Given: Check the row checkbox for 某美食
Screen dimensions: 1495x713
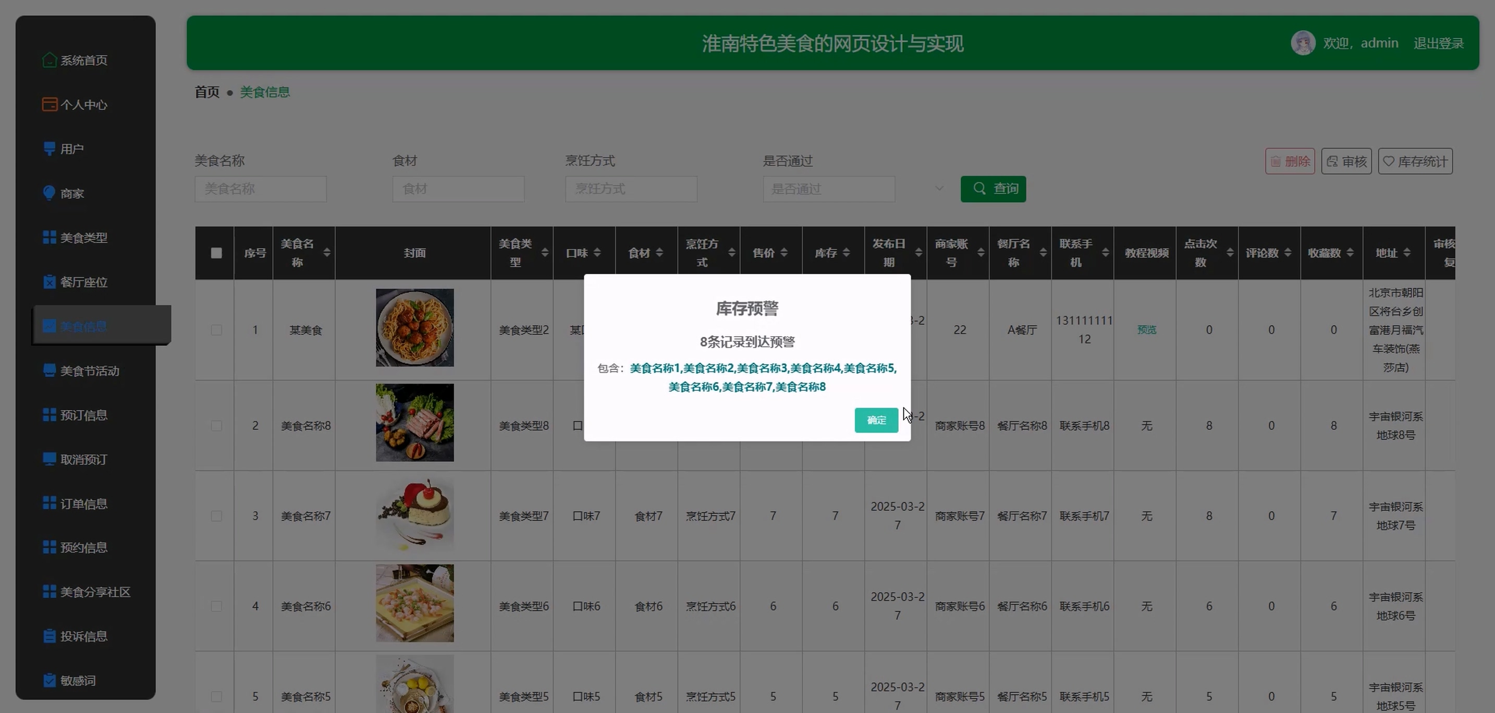Looking at the screenshot, I should (216, 329).
